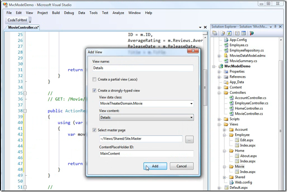
Task: Open the active files dropdown arrow in editor
Action: click(200, 27)
